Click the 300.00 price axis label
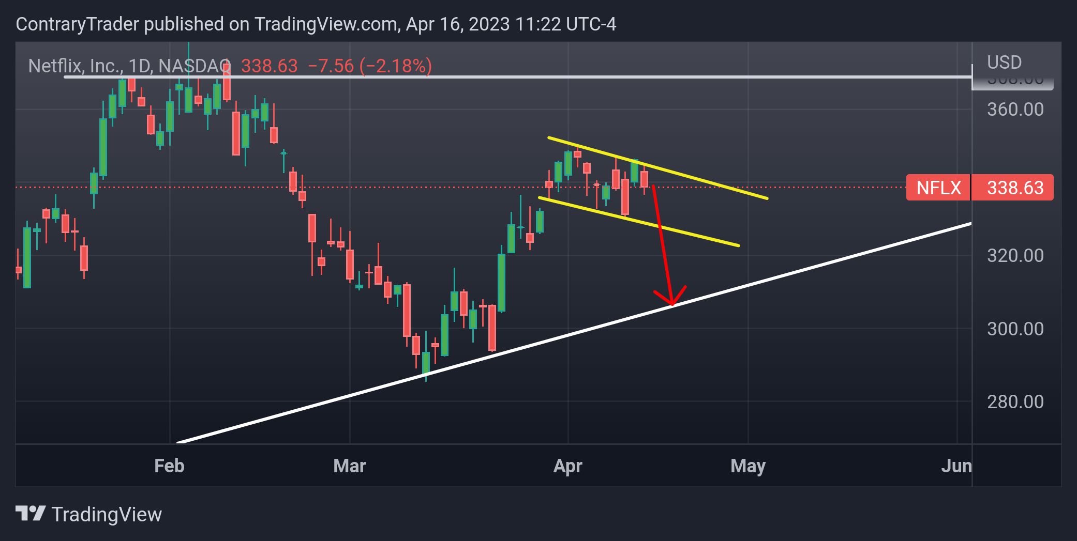This screenshot has width=1077, height=541. [1015, 329]
